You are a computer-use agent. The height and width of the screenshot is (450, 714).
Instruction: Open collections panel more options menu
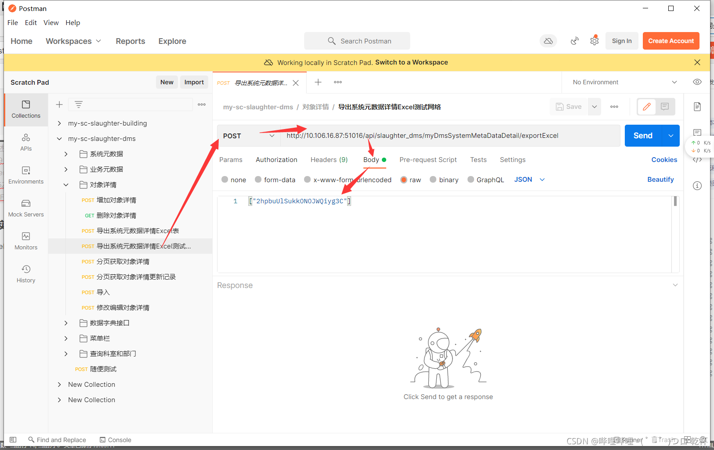pyautogui.click(x=202, y=104)
